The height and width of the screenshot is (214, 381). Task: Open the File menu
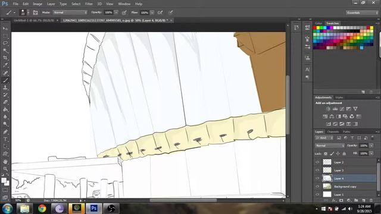(15, 4)
